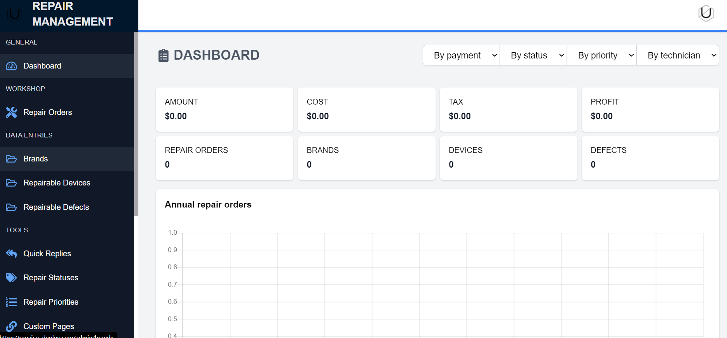The image size is (727, 338).
Task: Click the Repairable Devices folder icon
Action: click(11, 183)
